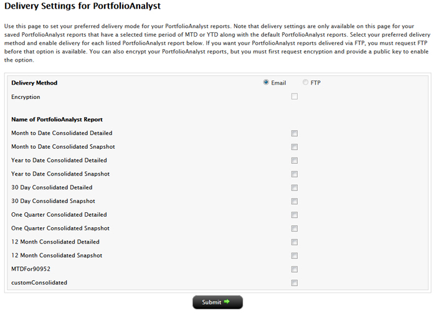
Task: Enable delivery for MTDFor90952 report
Action: pyautogui.click(x=295, y=270)
